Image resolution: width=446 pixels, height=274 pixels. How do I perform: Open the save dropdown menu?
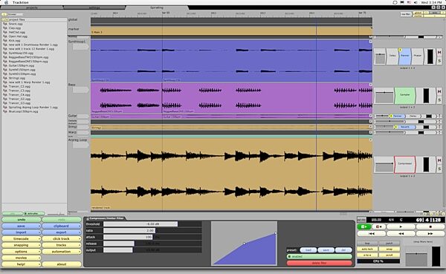click(x=22, y=226)
